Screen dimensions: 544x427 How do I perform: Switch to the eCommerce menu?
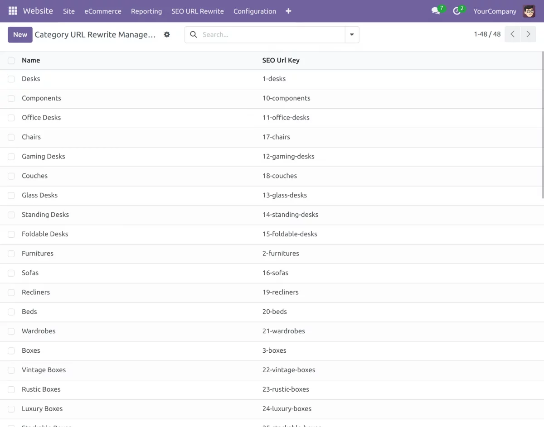[x=102, y=11]
